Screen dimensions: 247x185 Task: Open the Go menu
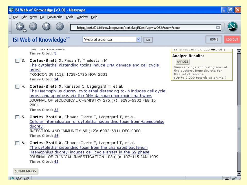42,17
